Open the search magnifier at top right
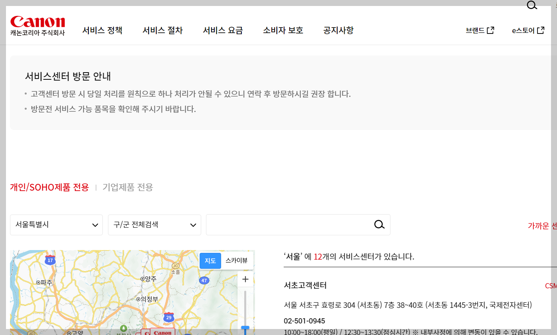The image size is (557, 335). 532,5
